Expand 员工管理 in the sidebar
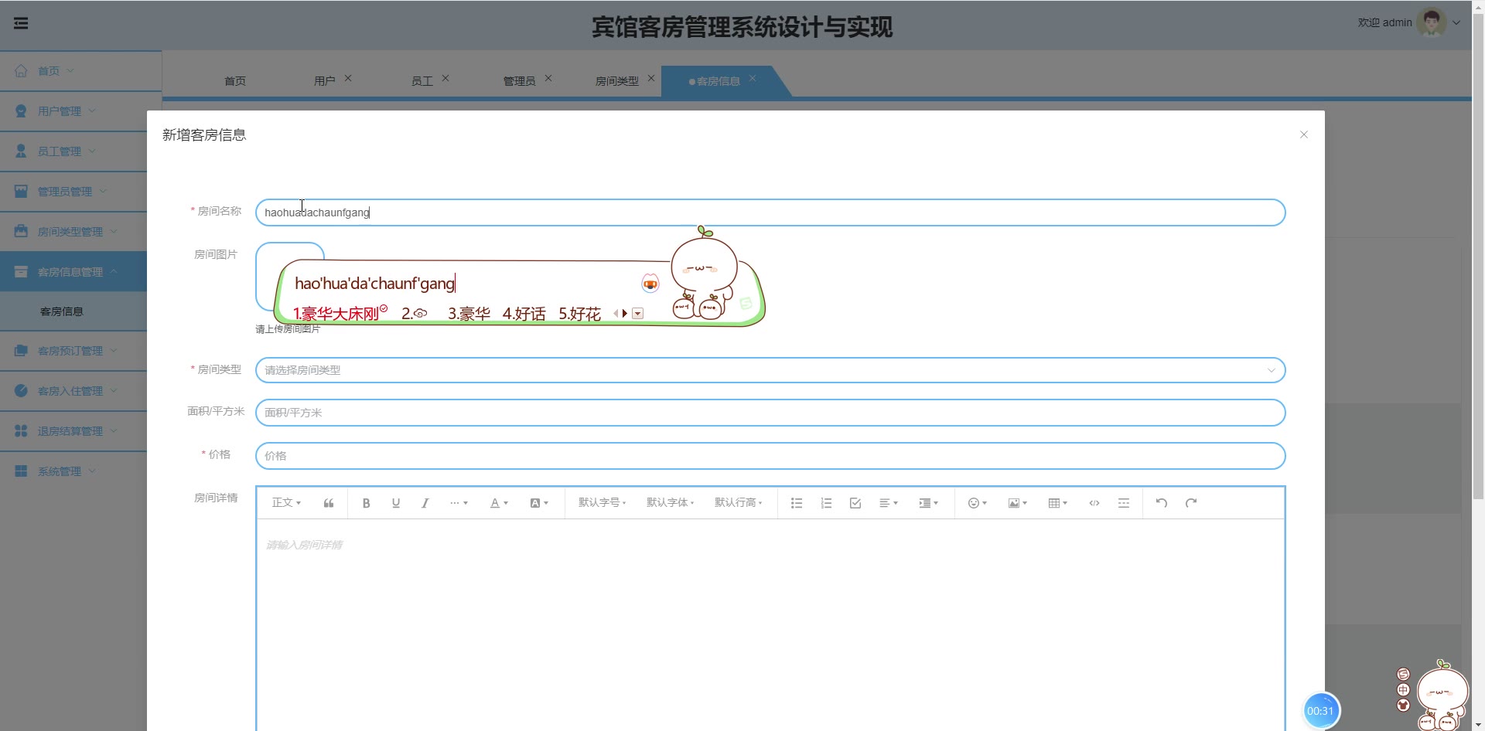The width and height of the screenshot is (1485, 731). [x=73, y=151]
